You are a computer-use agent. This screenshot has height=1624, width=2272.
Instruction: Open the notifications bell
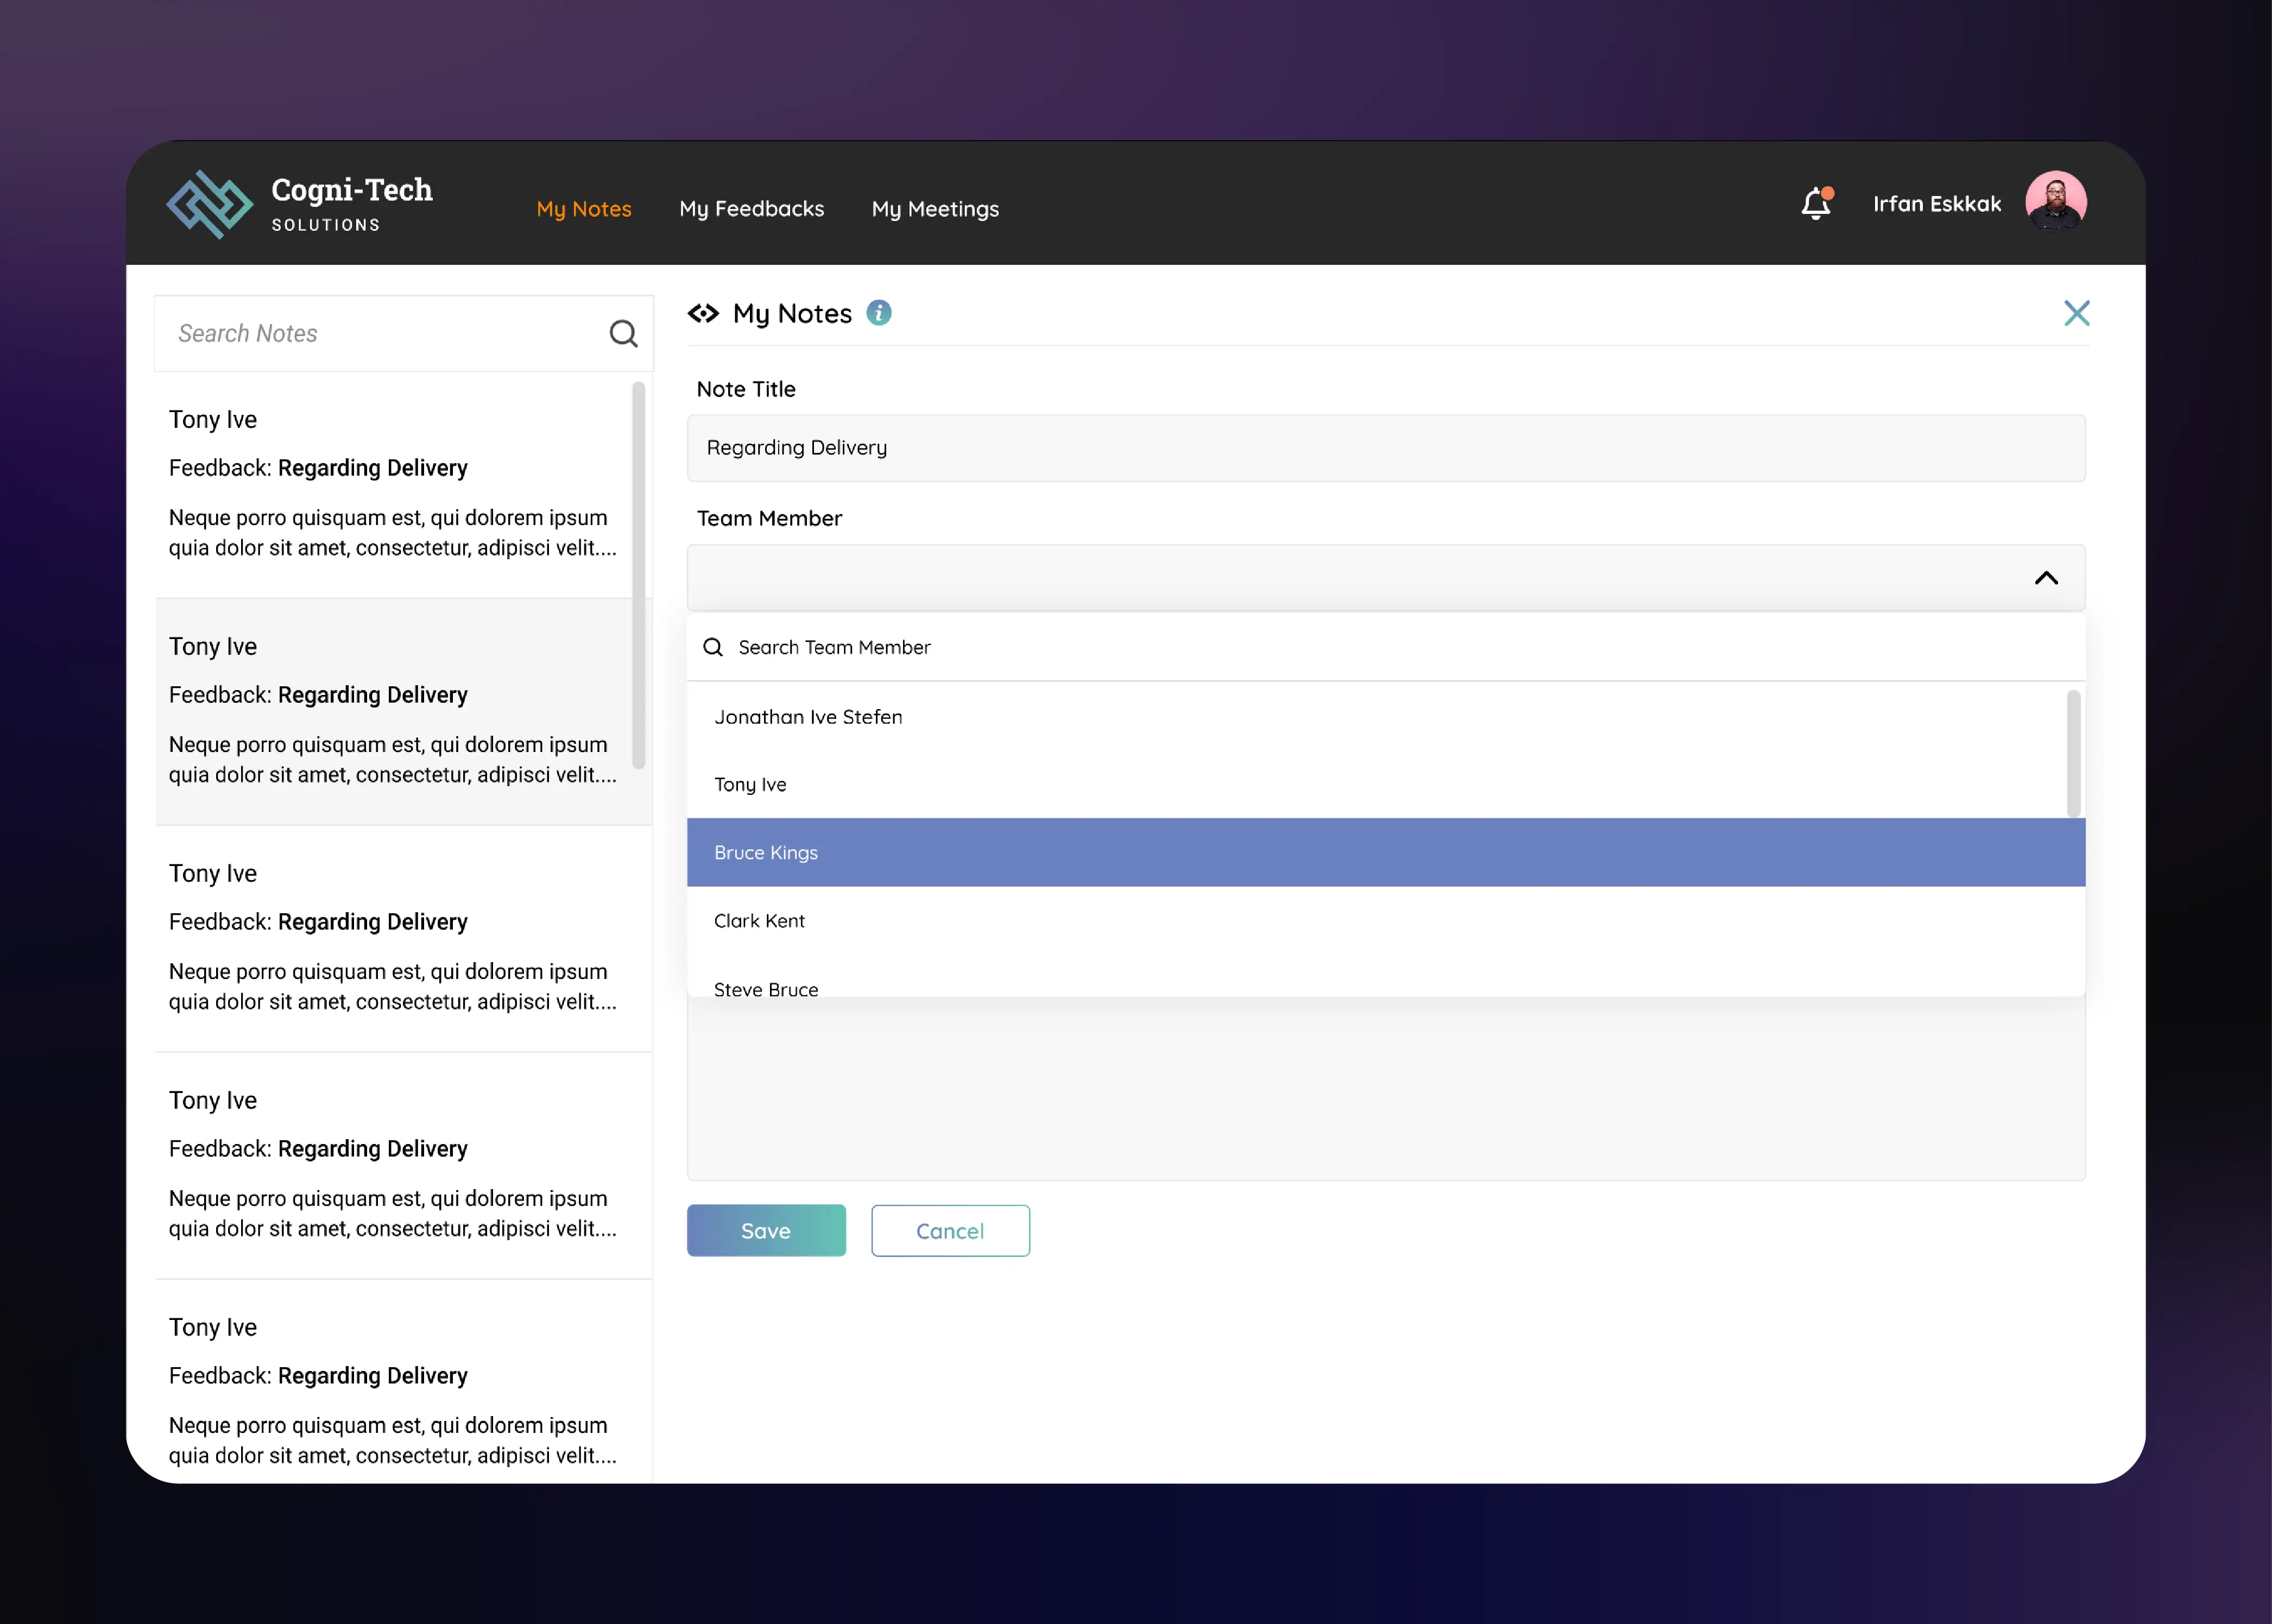(x=1816, y=203)
